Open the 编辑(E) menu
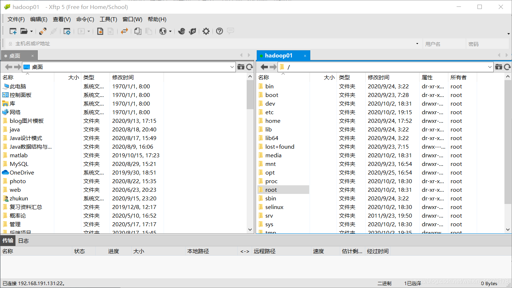 click(39, 19)
